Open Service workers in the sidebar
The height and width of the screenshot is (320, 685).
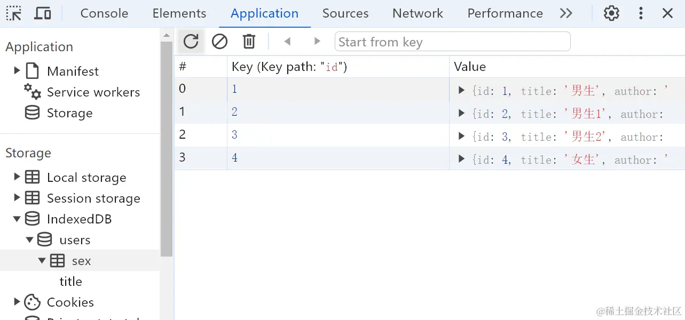point(93,92)
